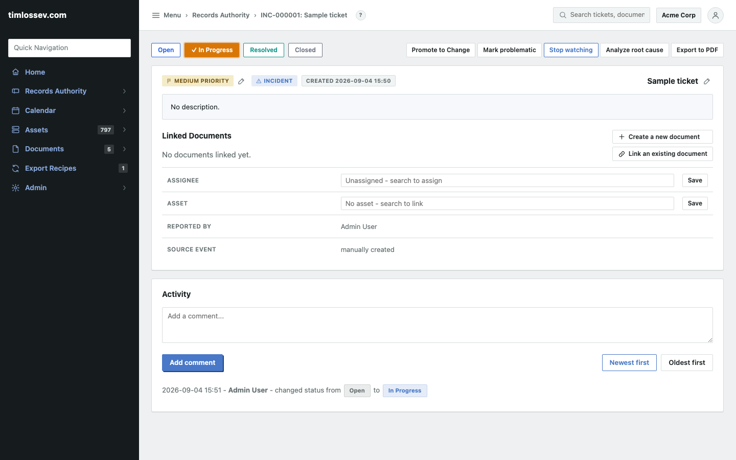Image resolution: width=736 pixels, height=460 pixels.
Task: Edit the Sample ticket title pencil icon
Action: pos(707,81)
